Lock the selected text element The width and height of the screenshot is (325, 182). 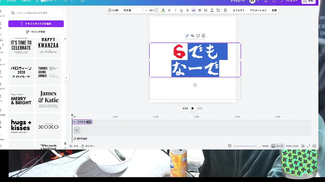click(x=203, y=36)
